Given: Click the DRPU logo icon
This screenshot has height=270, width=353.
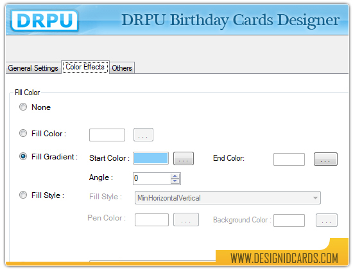Looking at the screenshot, I should [x=44, y=21].
